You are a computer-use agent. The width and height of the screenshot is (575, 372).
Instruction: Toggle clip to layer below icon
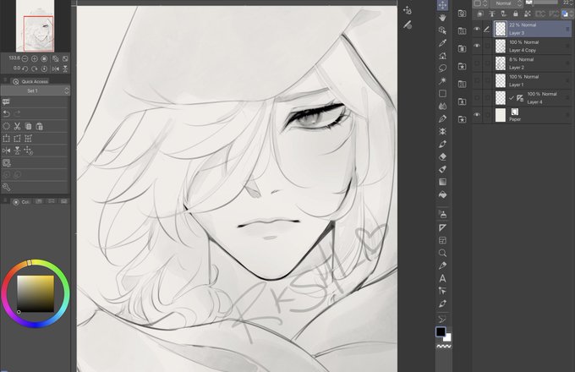pos(480,14)
